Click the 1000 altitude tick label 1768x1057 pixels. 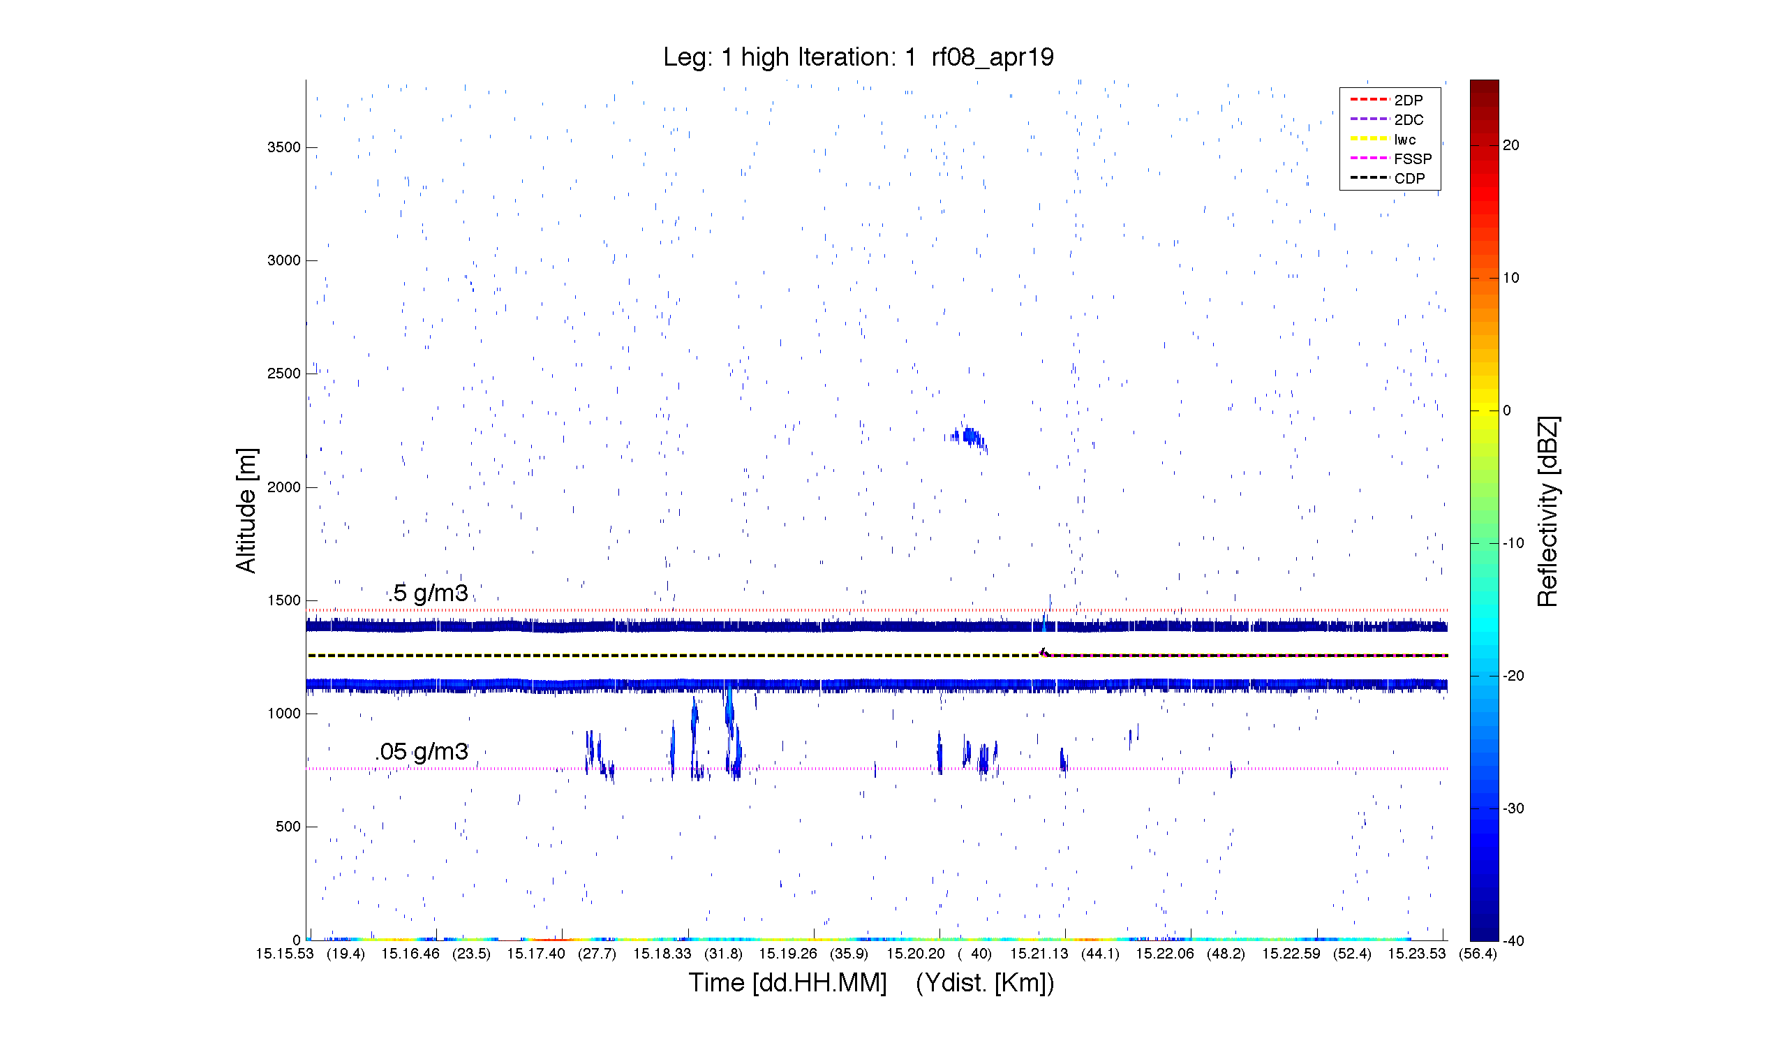[x=283, y=714]
